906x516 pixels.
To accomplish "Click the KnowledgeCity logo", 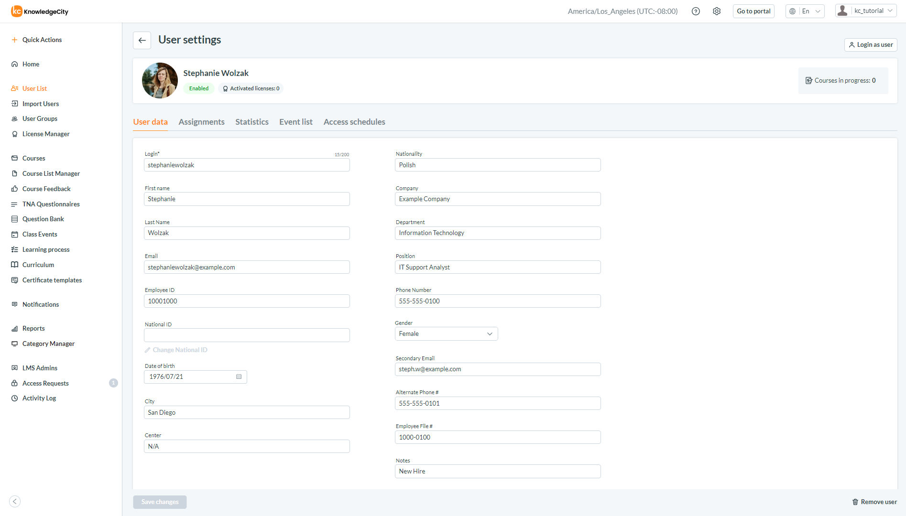I will pos(40,11).
